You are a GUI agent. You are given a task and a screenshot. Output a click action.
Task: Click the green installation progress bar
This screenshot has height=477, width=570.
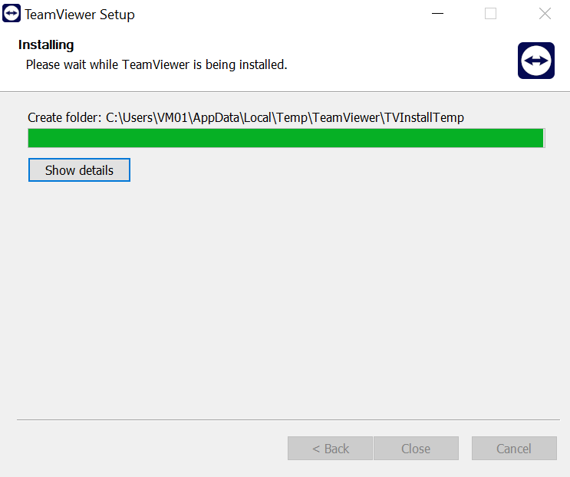(x=286, y=138)
